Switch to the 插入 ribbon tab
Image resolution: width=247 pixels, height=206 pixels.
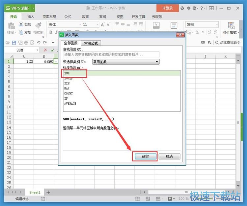31,17
